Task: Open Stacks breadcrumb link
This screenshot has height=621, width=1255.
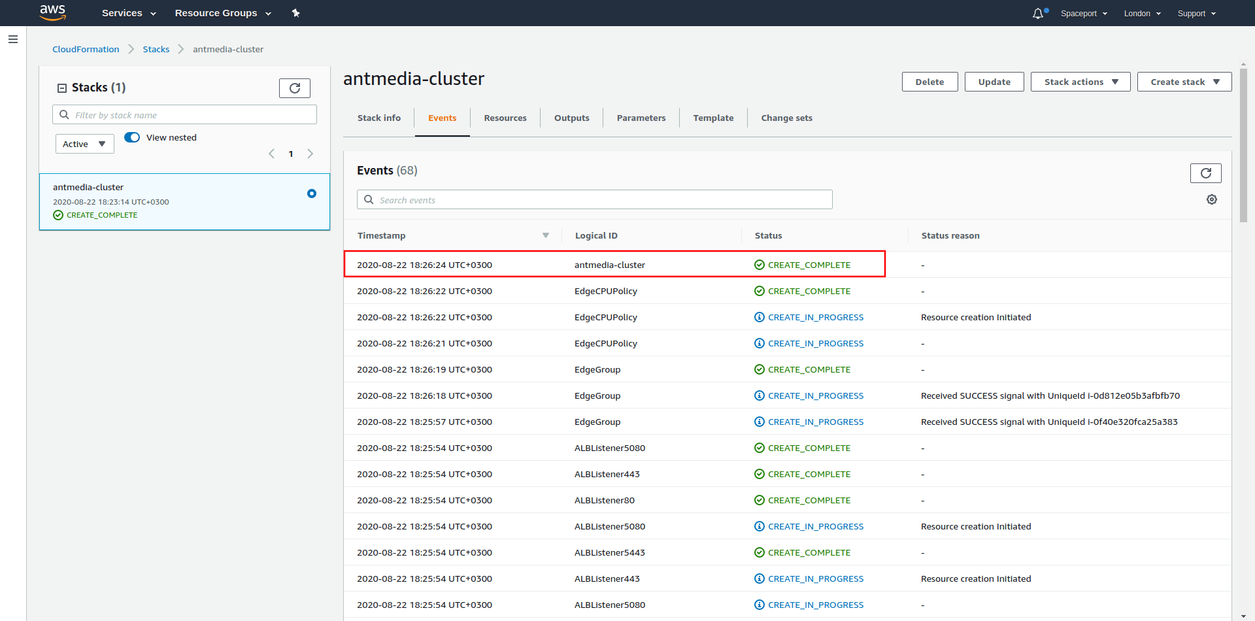Action: coord(156,49)
